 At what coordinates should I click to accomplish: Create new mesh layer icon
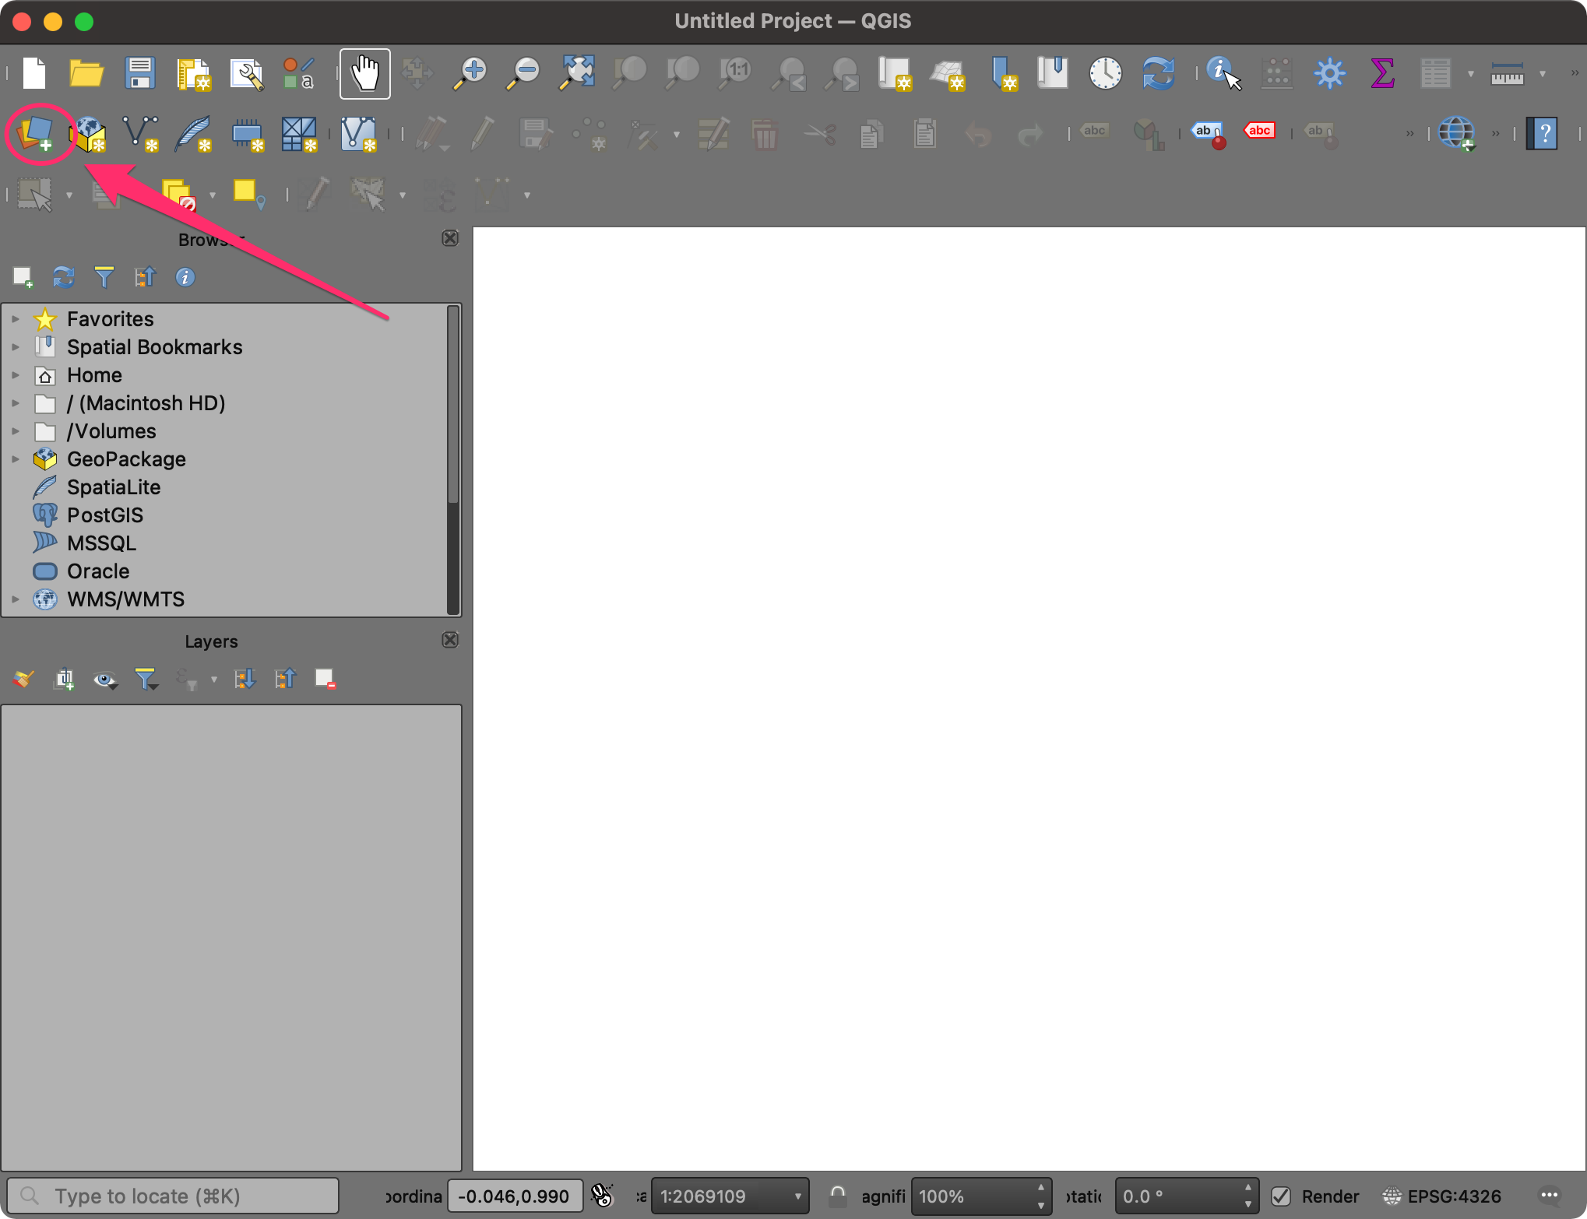coord(300,135)
